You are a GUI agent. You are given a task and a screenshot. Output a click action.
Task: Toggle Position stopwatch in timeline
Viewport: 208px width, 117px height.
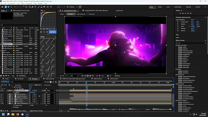[x=14, y=93]
